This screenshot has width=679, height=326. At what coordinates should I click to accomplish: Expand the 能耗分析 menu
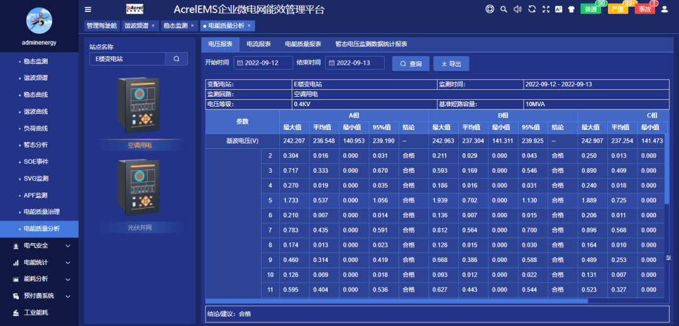(40, 279)
